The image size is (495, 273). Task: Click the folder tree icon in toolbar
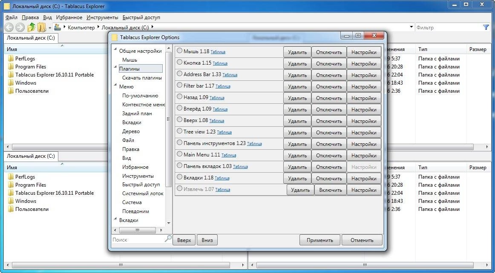coord(42,28)
